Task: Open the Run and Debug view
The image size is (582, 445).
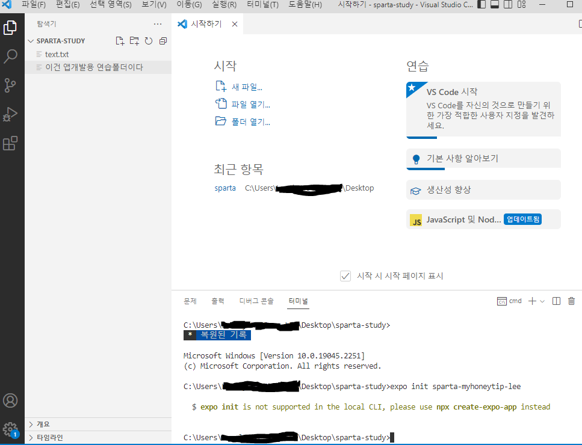Action: tap(10, 114)
